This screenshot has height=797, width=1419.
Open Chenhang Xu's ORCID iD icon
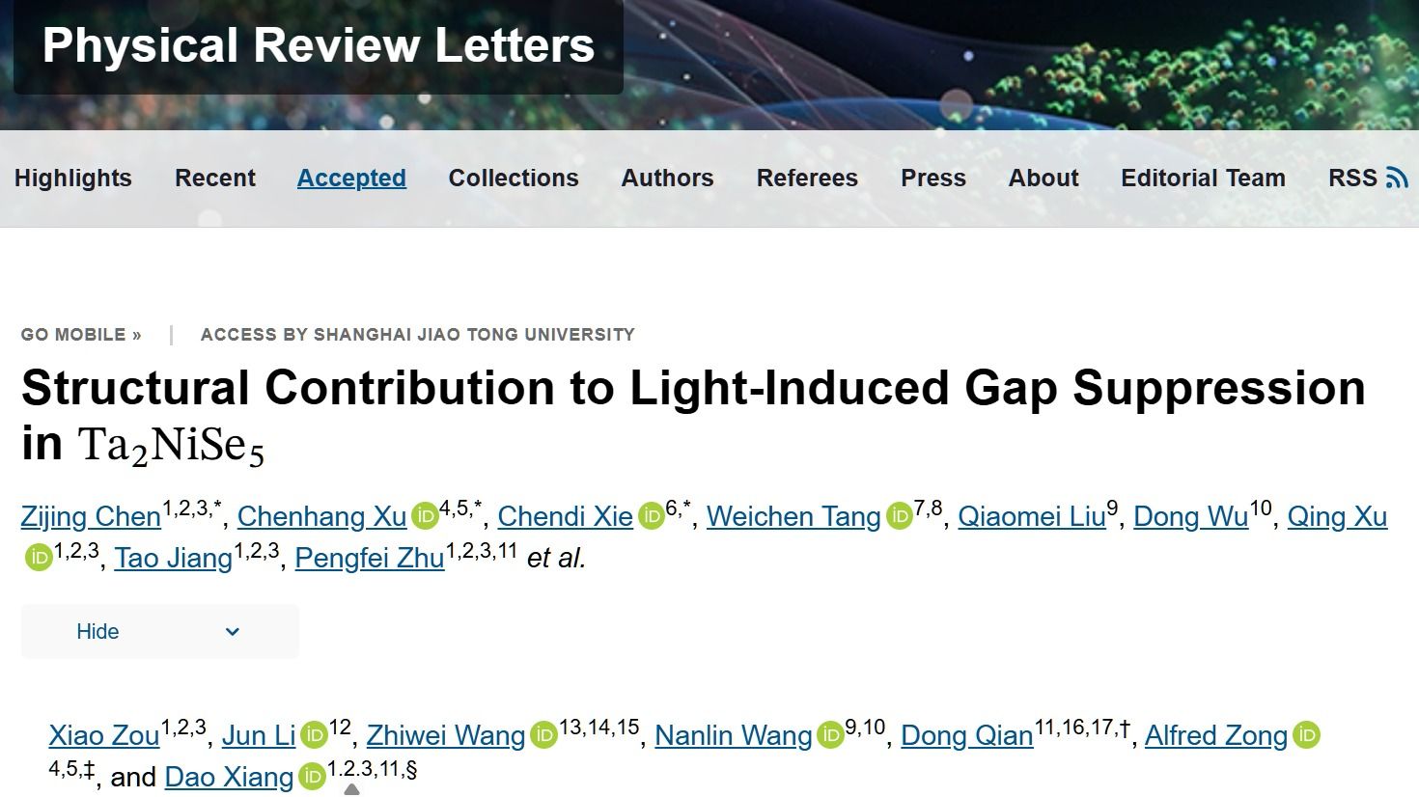(425, 516)
